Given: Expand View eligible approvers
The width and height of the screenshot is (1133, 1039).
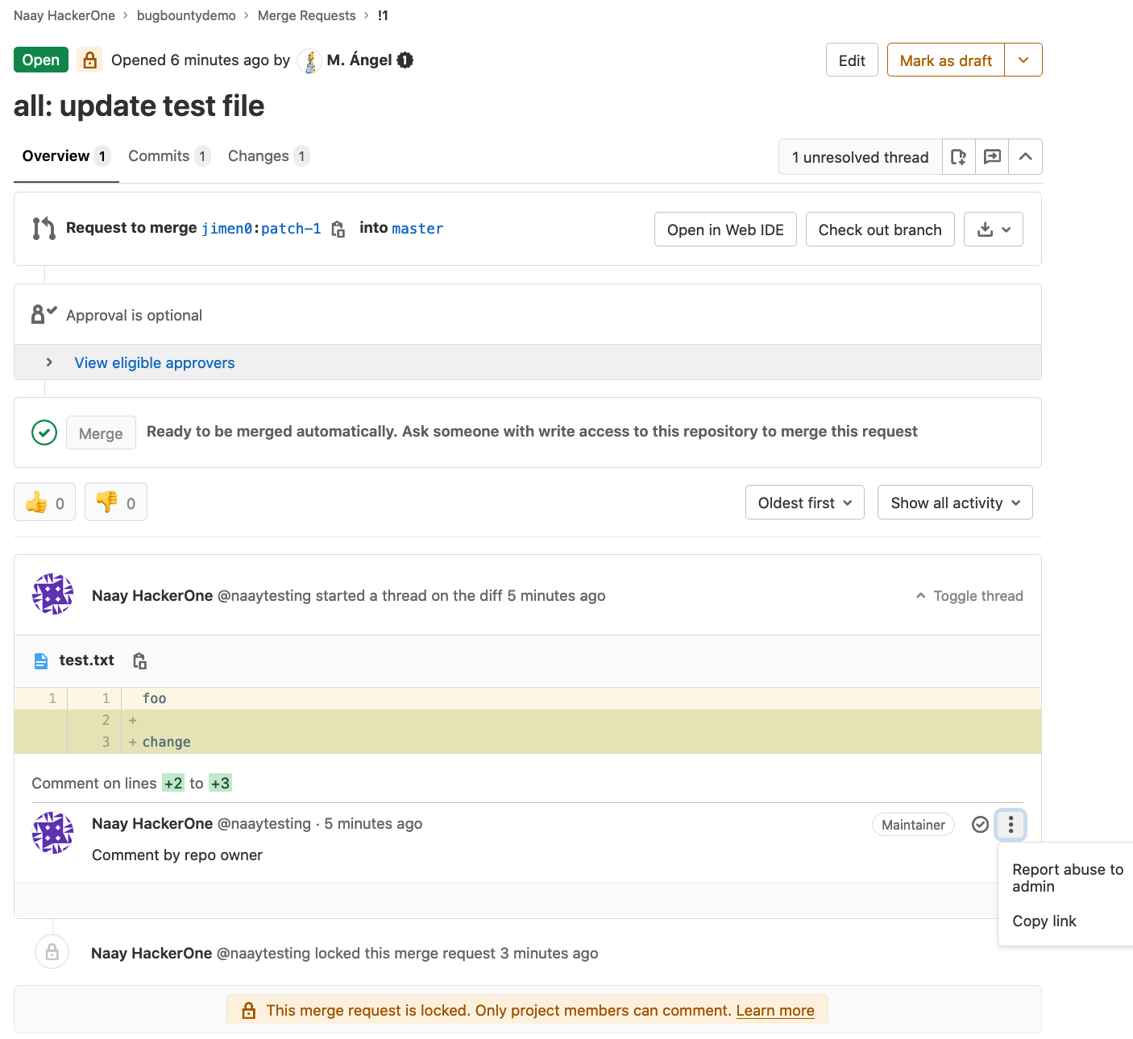Looking at the screenshot, I should click(x=154, y=363).
